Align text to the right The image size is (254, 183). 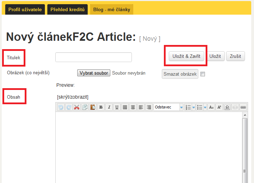[x=149, y=107]
